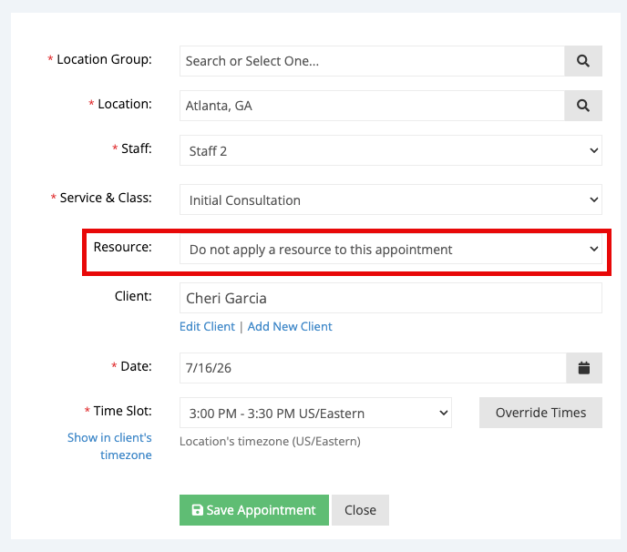Click the Date field showing 7/16/26
Image resolution: width=627 pixels, height=552 pixels.
373,368
